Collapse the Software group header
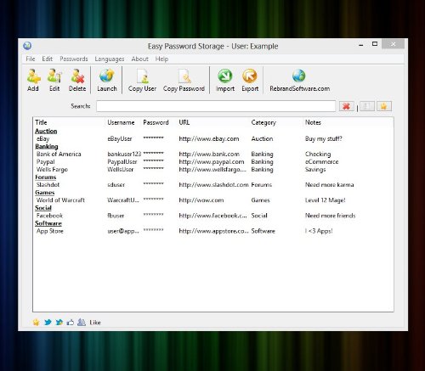 [48, 223]
